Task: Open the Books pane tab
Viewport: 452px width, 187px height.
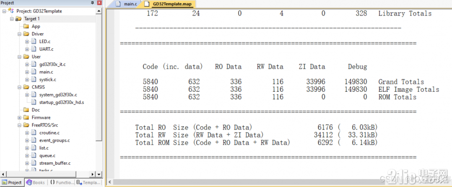Action: click(36, 182)
